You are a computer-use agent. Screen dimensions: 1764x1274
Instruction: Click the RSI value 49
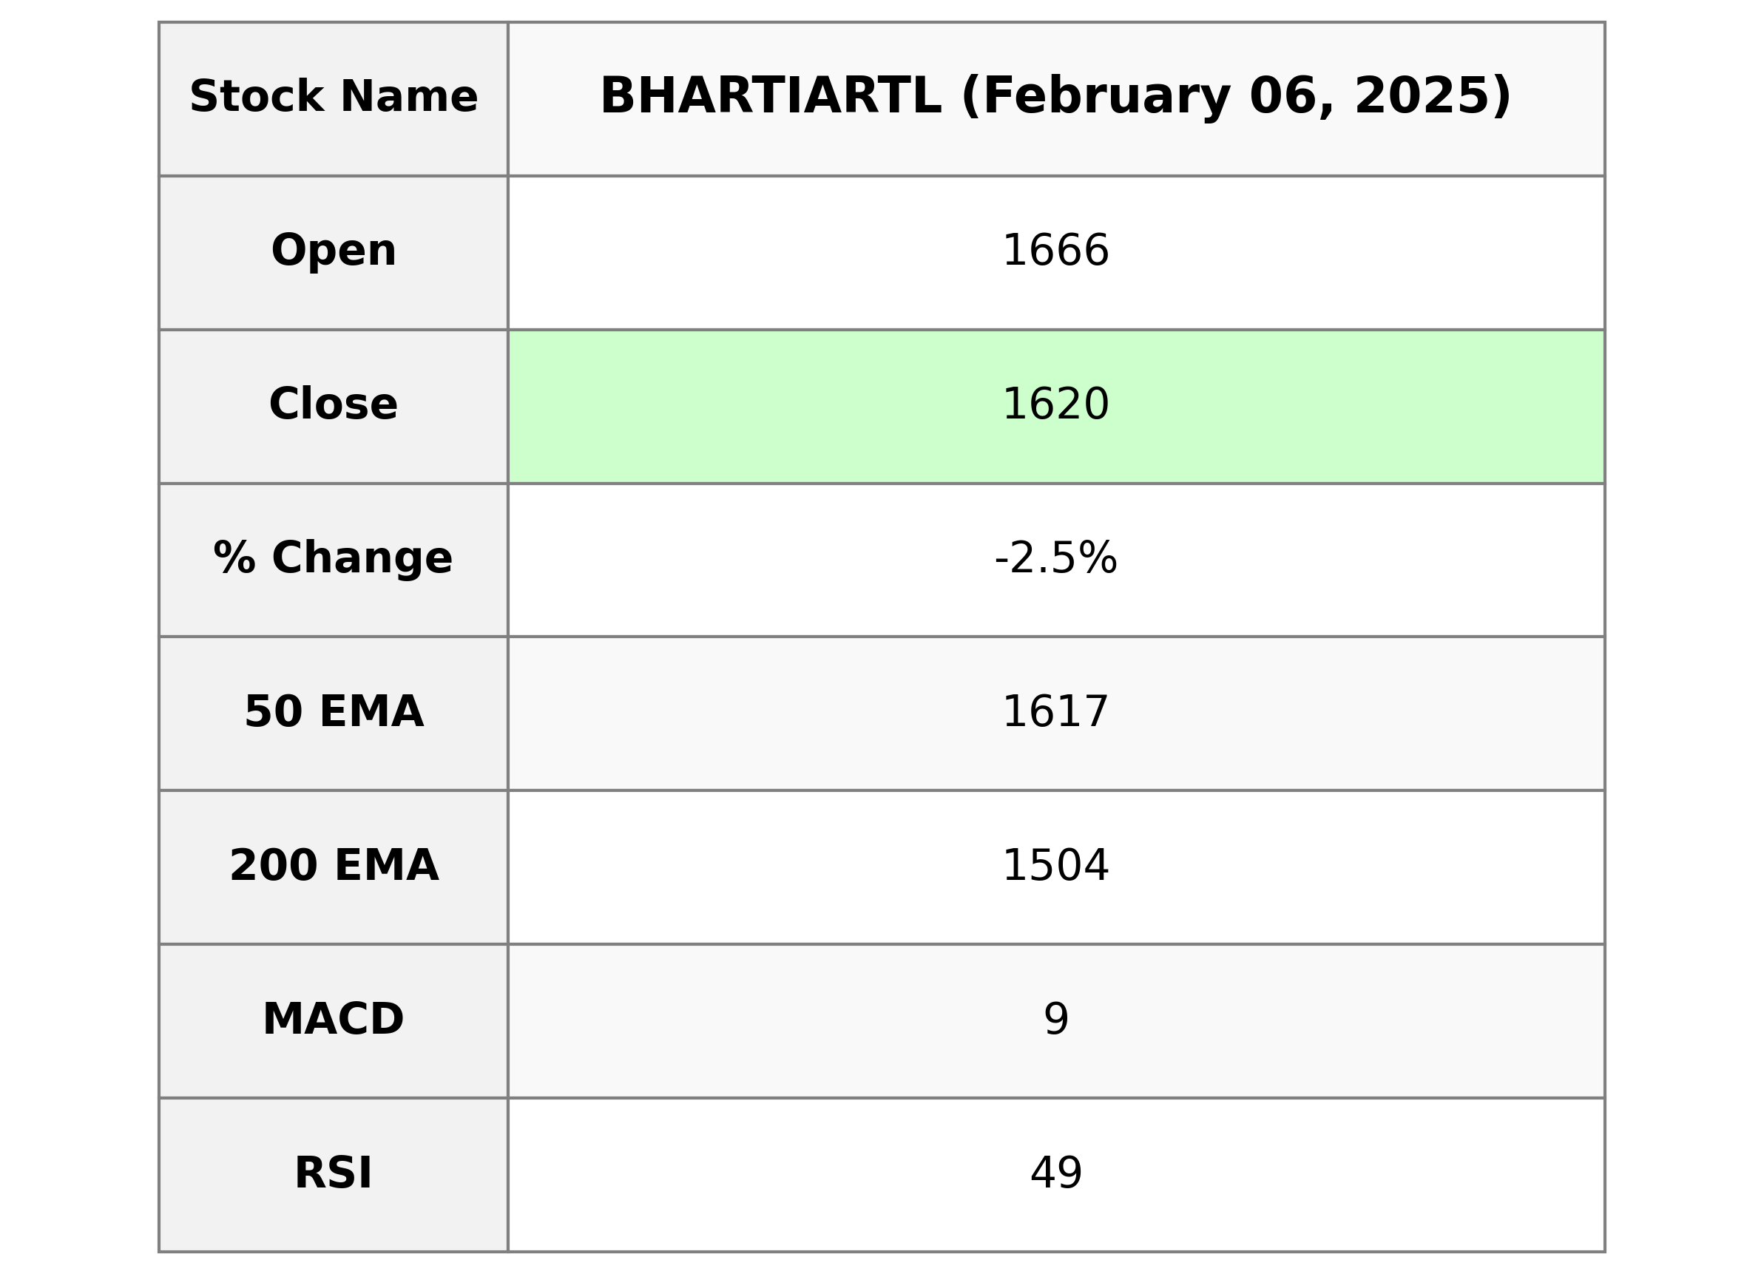[1055, 1173]
